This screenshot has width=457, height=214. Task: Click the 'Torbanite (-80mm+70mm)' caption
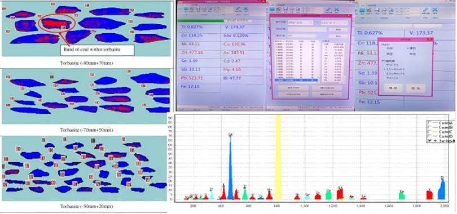click(x=86, y=63)
